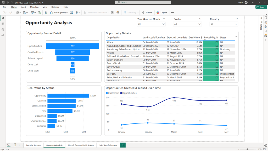Switch to desktop layout view
The width and height of the screenshot is (268, 151).
(x=9, y=145)
